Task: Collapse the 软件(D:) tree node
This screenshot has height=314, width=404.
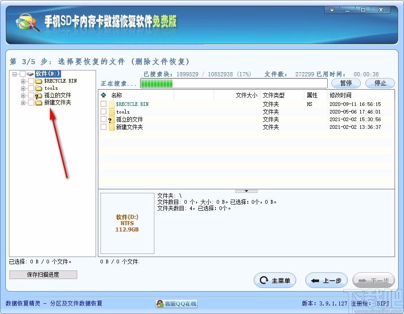Action: pyautogui.click(x=15, y=74)
